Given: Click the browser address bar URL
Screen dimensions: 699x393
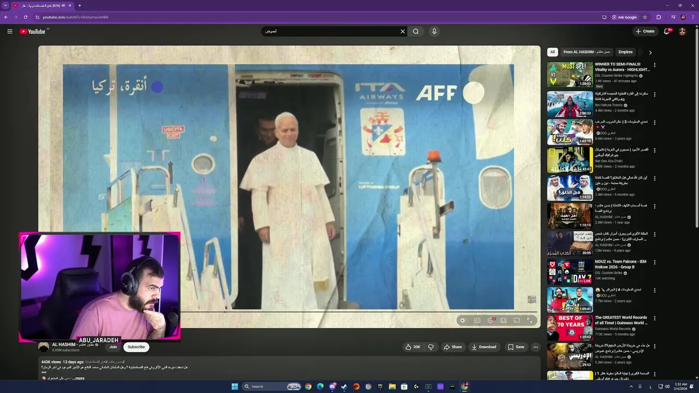Looking at the screenshot, I should tap(75, 17).
